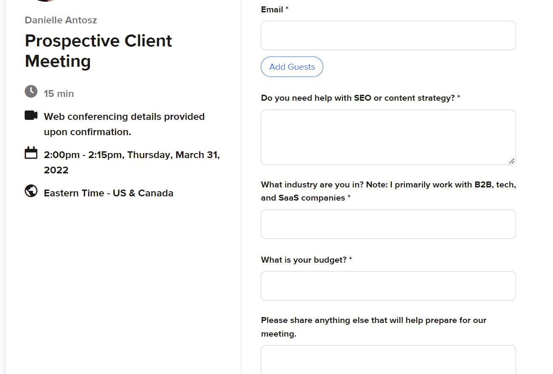Viewport: 553px width, 374px height.
Task: Focus the budget input field
Action: click(x=388, y=286)
